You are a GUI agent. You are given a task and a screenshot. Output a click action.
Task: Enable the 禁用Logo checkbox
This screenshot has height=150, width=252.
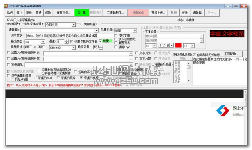[x=115, y=47]
